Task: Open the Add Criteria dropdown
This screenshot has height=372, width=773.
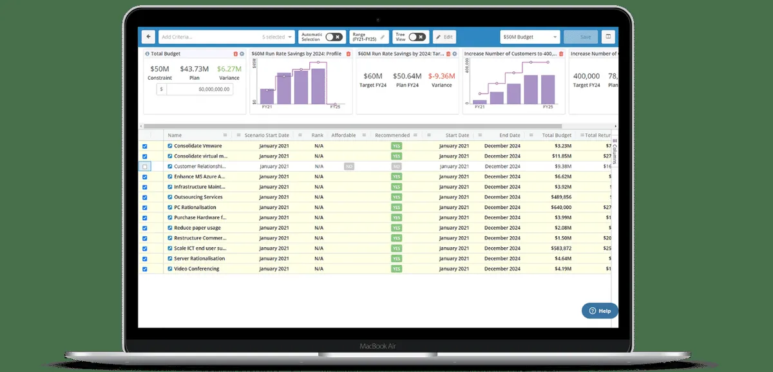Action: click(226, 37)
